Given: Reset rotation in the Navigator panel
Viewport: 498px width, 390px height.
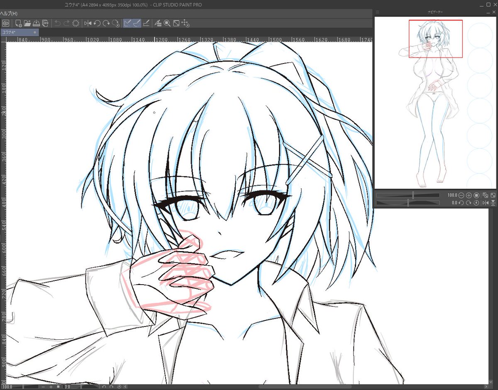Looking at the screenshot, I should click(476, 202).
